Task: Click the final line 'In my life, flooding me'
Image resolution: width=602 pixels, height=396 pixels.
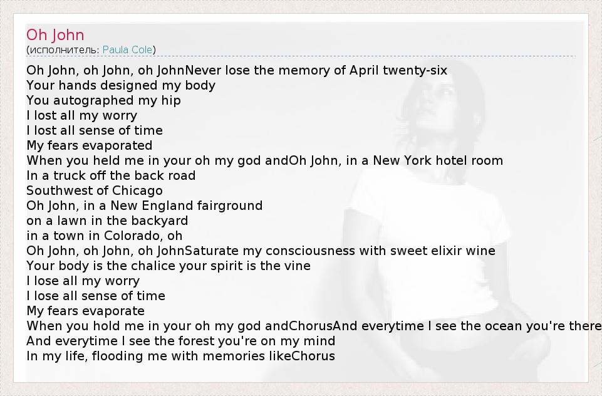Action: pos(180,356)
